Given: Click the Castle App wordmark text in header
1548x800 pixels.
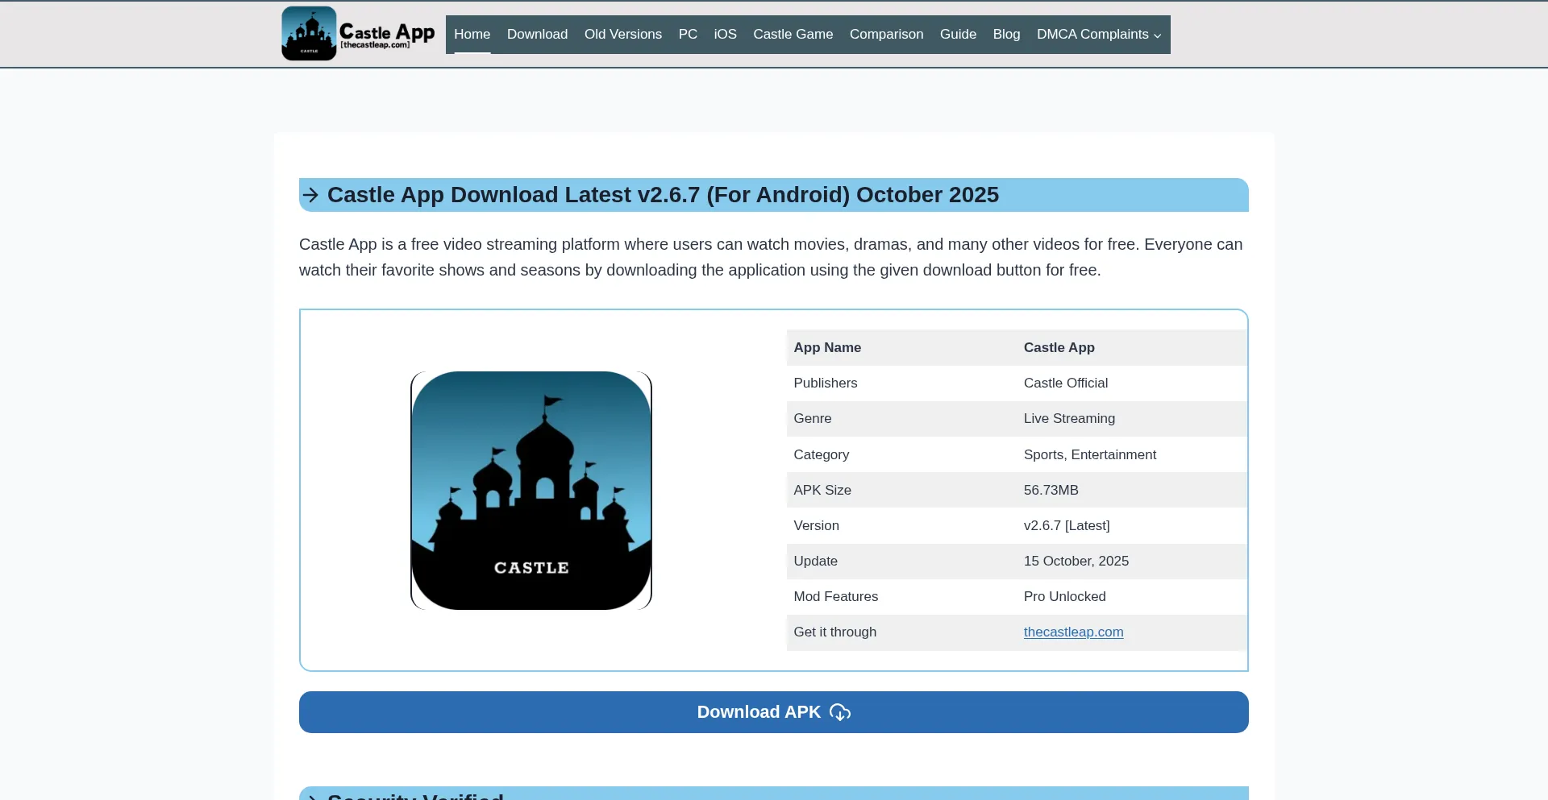Looking at the screenshot, I should pyautogui.click(x=386, y=34).
